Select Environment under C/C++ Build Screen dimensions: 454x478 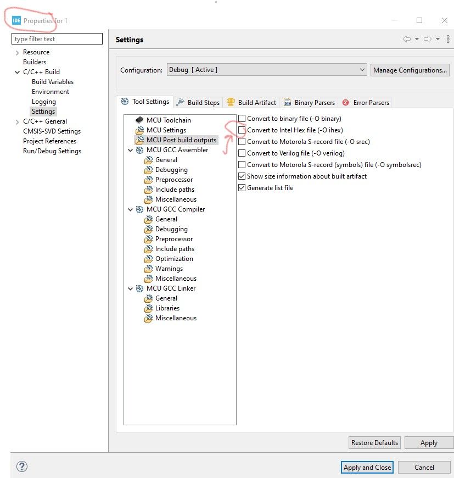coord(51,91)
